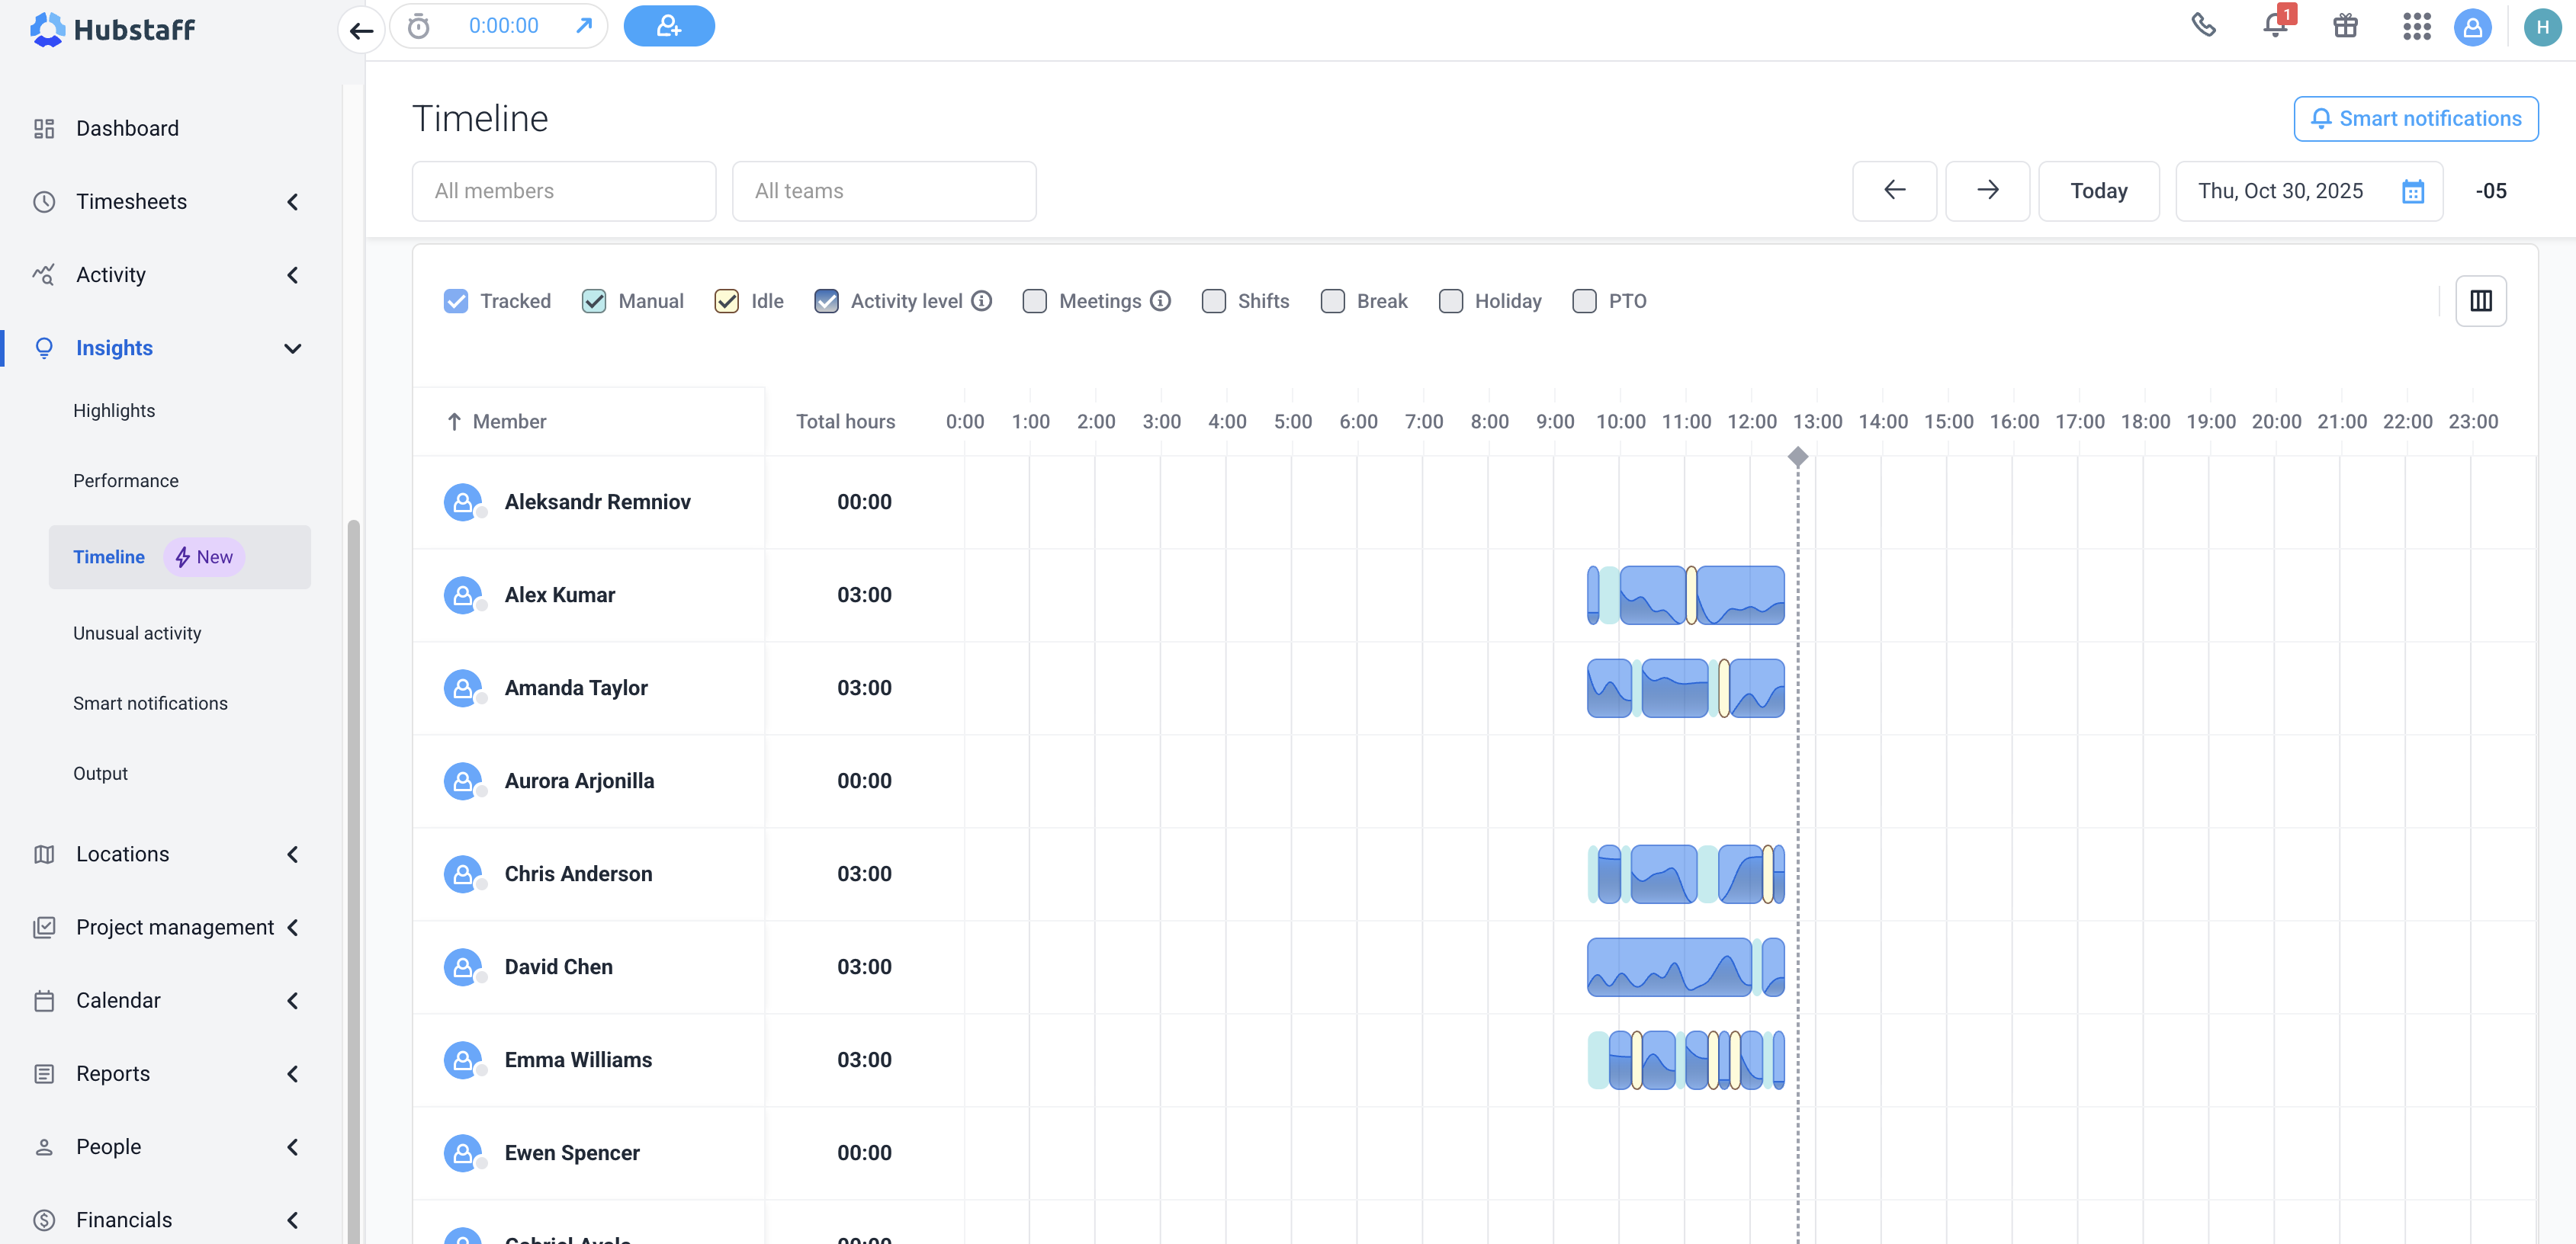The image size is (2576, 1244).
Task: Toggle the Break filter on
Action: pyautogui.click(x=1332, y=301)
